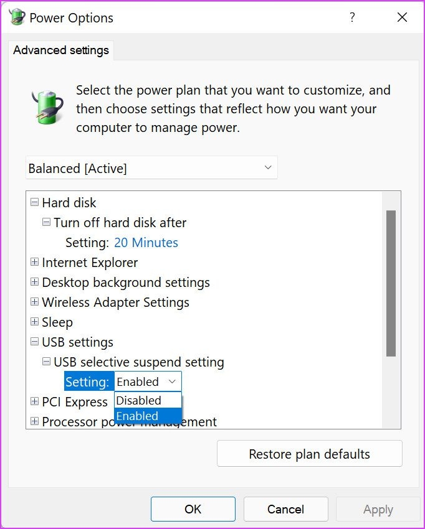Select Disabled from the suspend setting list
425x529 pixels.
(x=137, y=400)
